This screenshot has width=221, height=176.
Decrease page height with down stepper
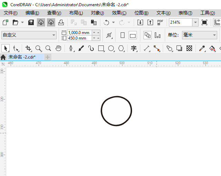(x=94, y=38)
